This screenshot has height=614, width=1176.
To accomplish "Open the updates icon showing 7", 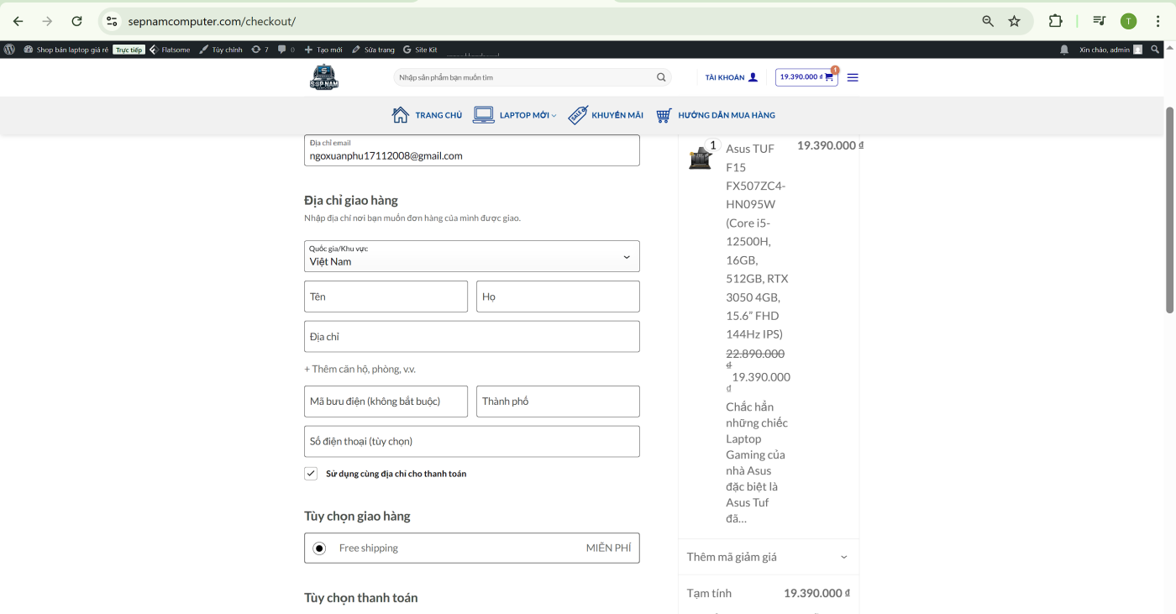I will (x=260, y=50).
